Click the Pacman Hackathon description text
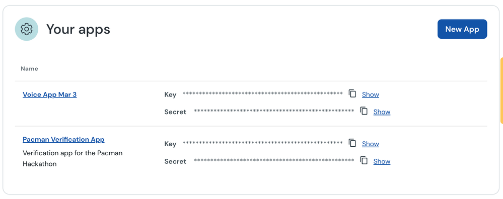The width and height of the screenshot is (503, 199). [x=73, y=158]
